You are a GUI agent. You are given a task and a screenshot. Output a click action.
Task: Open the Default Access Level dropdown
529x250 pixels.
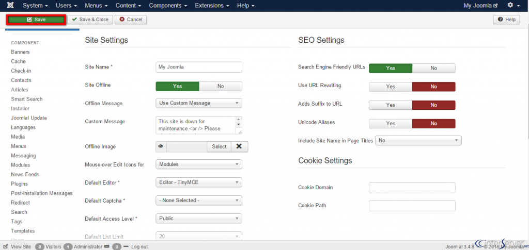tap(199, 219)
